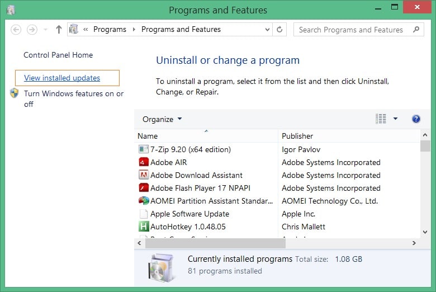Image resolution: width=436 pixels, height=292 pixels.
Task: Sort by the Publisher column header
Action: (x=349, y=136)
